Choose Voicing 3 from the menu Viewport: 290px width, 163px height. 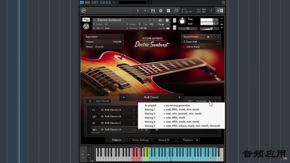(x=181, y=118)
